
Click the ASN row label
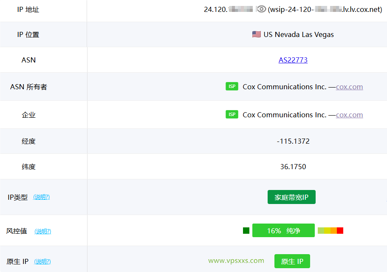28,60
